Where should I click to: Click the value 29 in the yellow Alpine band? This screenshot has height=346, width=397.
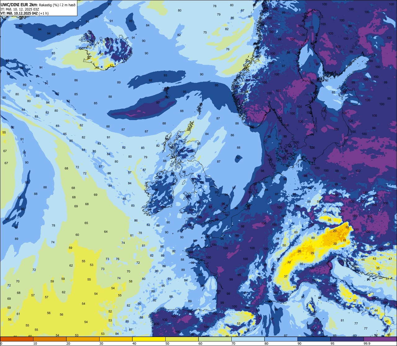coord(312,253)
